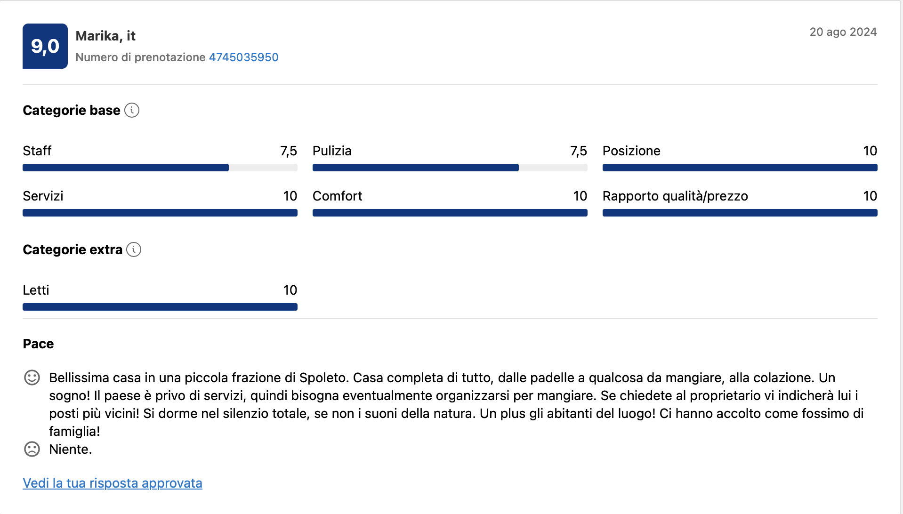Image resolution: width=903 pixels, height=514 pixels.
Task: Click the review date 20 ago 2024
Action: click(x=843, y=32)
